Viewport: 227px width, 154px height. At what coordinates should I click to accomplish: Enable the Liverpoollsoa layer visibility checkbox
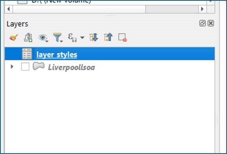pos(25,67)
